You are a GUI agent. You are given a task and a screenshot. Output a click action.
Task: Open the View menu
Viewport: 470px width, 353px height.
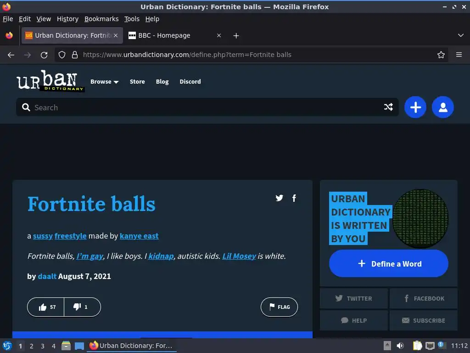click(44, 19)
